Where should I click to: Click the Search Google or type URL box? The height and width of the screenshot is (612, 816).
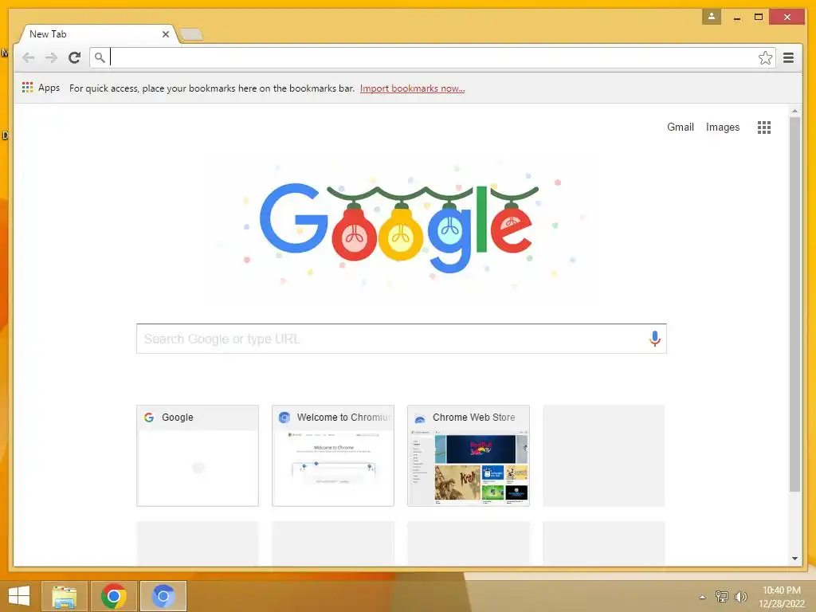tap(402, 339)
